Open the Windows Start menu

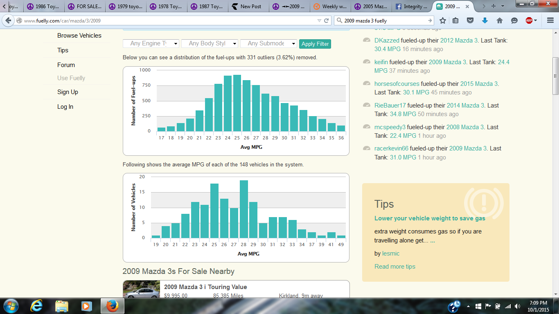(x=10, y=306)
